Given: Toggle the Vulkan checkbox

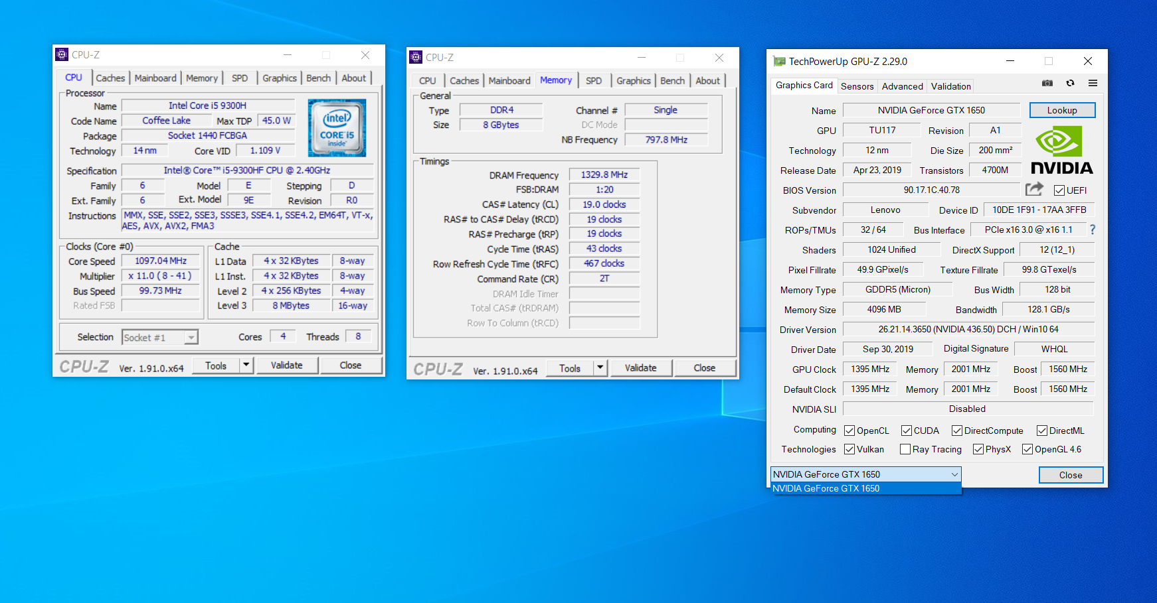Looking at the screenshot, I should pos(849,449).
